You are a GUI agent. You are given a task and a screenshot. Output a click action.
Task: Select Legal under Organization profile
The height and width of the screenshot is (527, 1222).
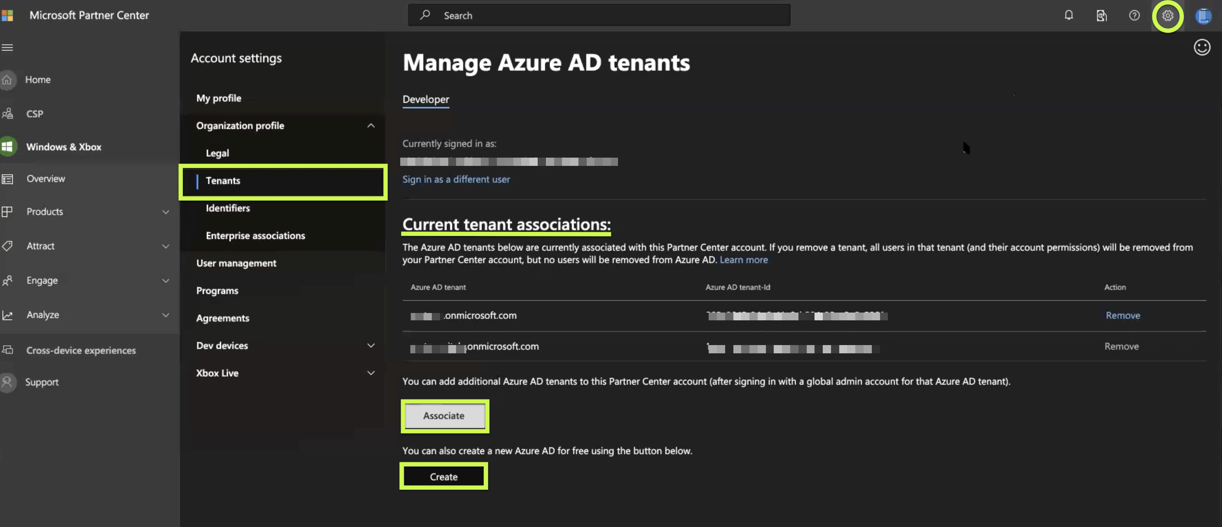217,153
